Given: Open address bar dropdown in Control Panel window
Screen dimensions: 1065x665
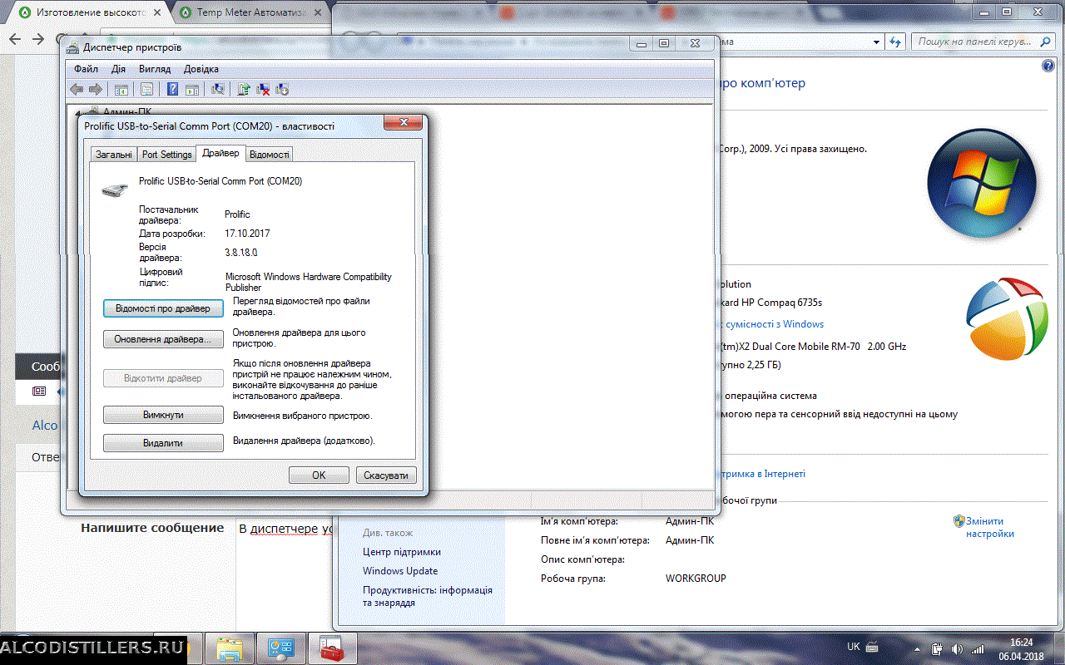Looking at the screenshot, I should tap(877, 42).
